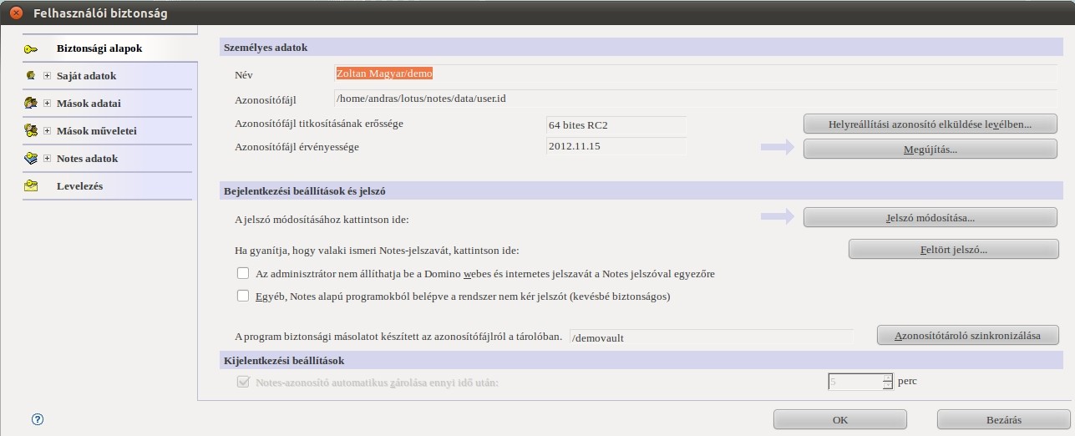Select the Biztonsági alapok section
Viewport: 1075px width, 436px height.
[99, 48]
